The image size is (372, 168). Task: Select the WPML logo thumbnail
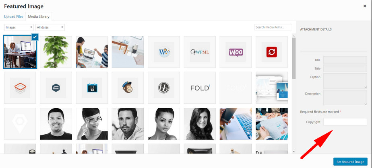(200, 52)
